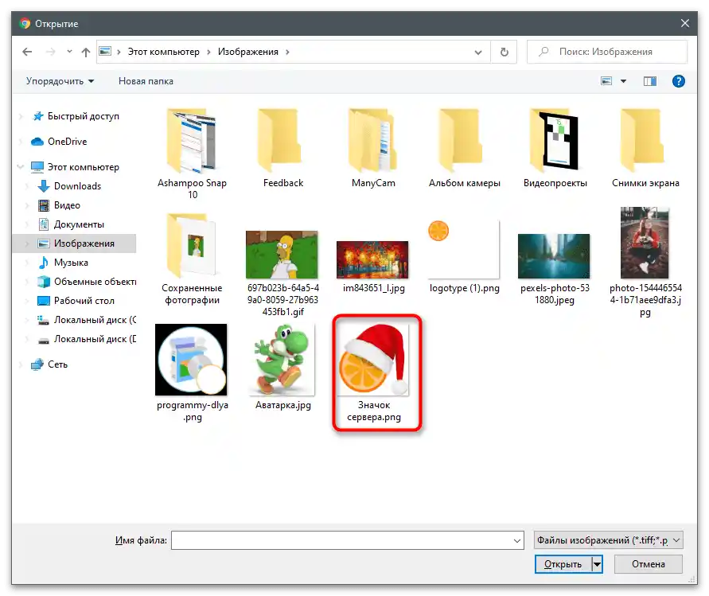Expand the address bar history dropdown

pyautogui.click(x=478, y=53)
